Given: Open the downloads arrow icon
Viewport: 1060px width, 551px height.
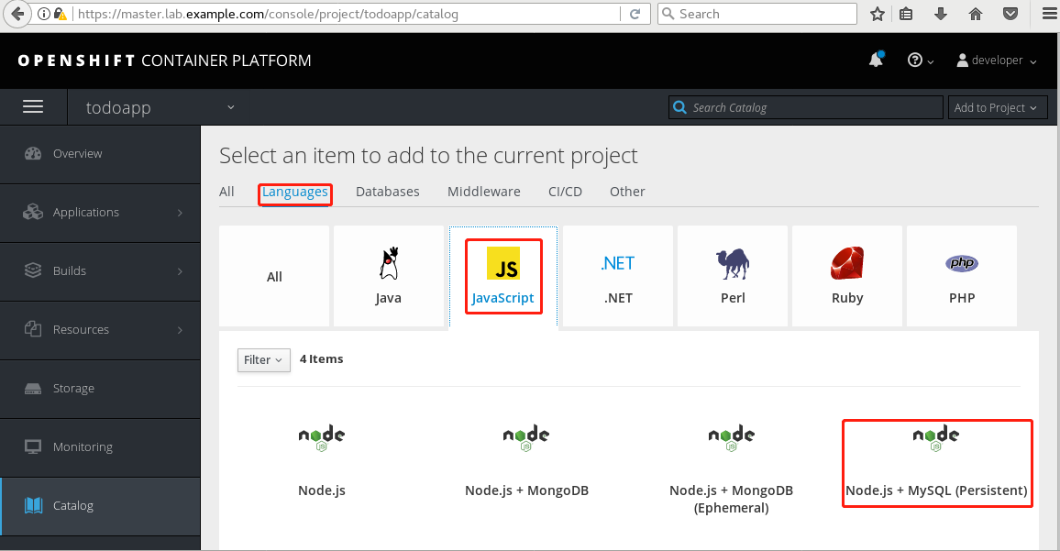Looking at the screenshot, I should [x=941, y=14].
